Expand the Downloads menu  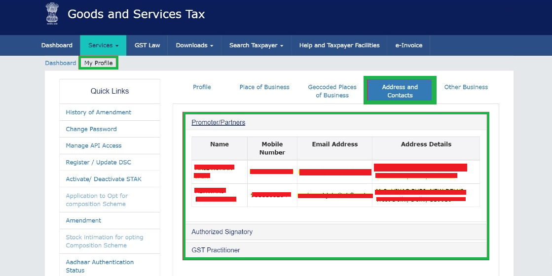tap(194, 45)
